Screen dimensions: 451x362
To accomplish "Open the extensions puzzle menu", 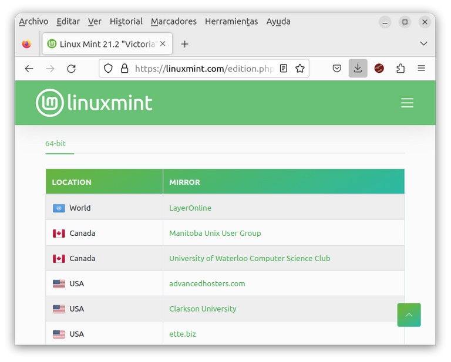I will (x=400, y=69).
